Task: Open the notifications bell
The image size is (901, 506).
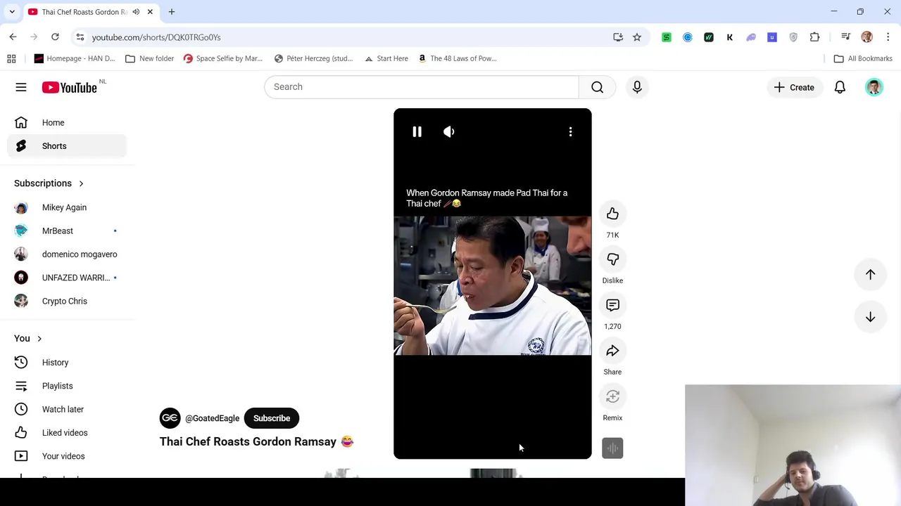Action: pyautogui.click(x=840, y=87)
